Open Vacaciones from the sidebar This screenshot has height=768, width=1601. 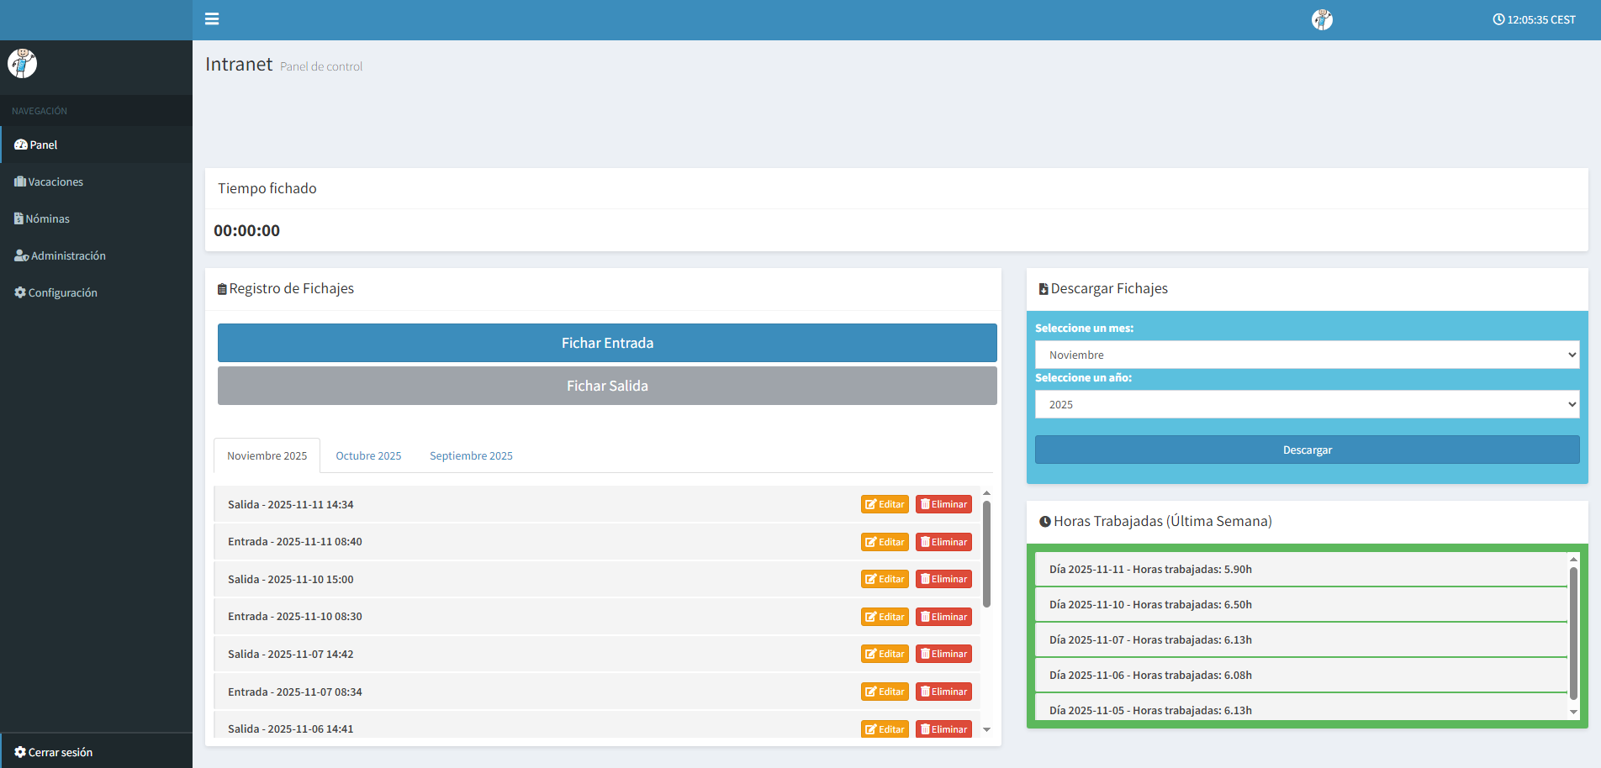pos(55,181)
